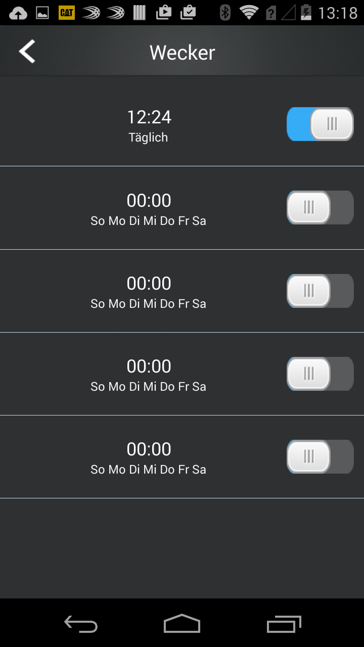Tap the back arrow in Wecker header
364x647 pixels.
pos(27,52)
